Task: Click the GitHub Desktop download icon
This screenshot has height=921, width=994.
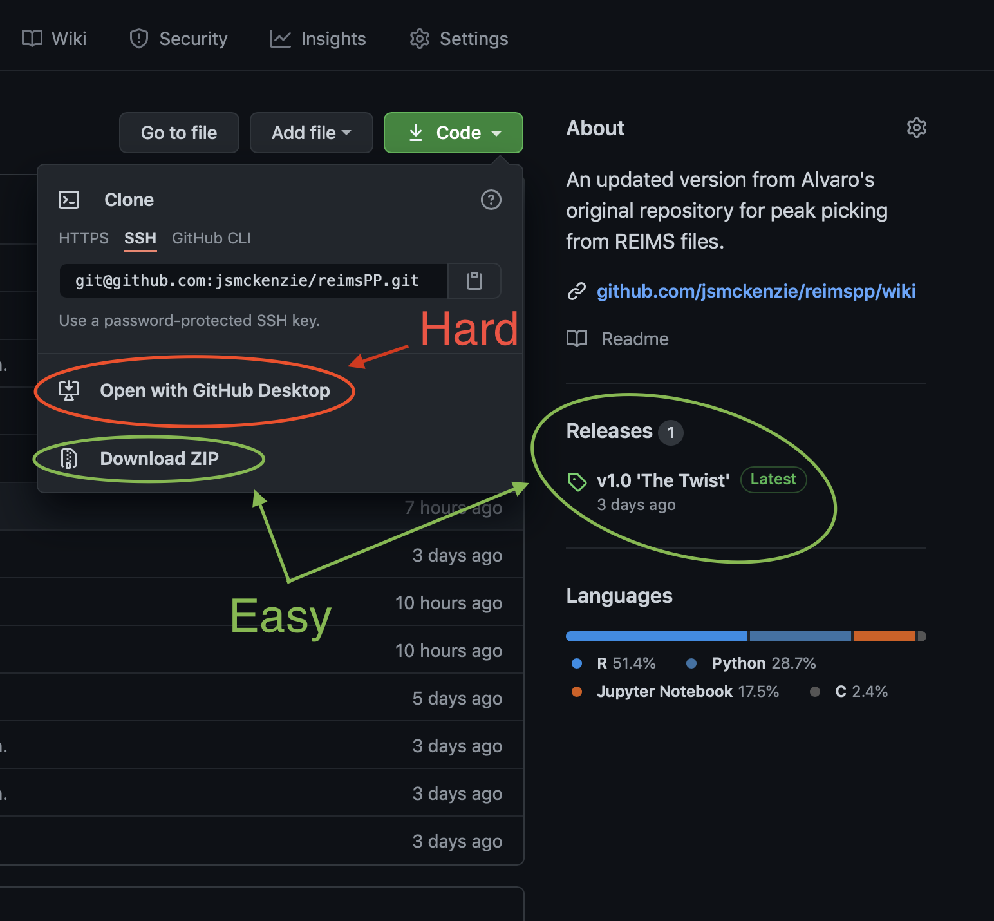Action: click(69, 390)
